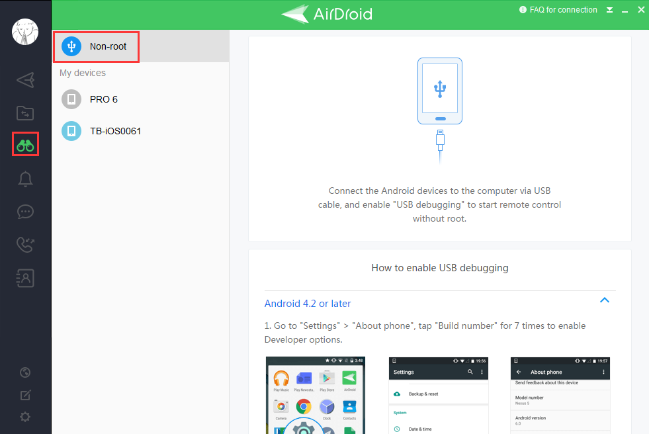The height and width of the screenshot is (434, 649).
Task: Select the TB-iOS0061 device
Action: 141,131
